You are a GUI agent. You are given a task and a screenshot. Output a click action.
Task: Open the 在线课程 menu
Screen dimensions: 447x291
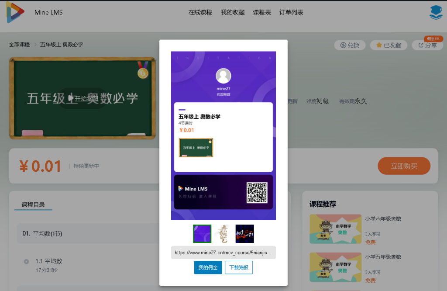pos(200,12)
